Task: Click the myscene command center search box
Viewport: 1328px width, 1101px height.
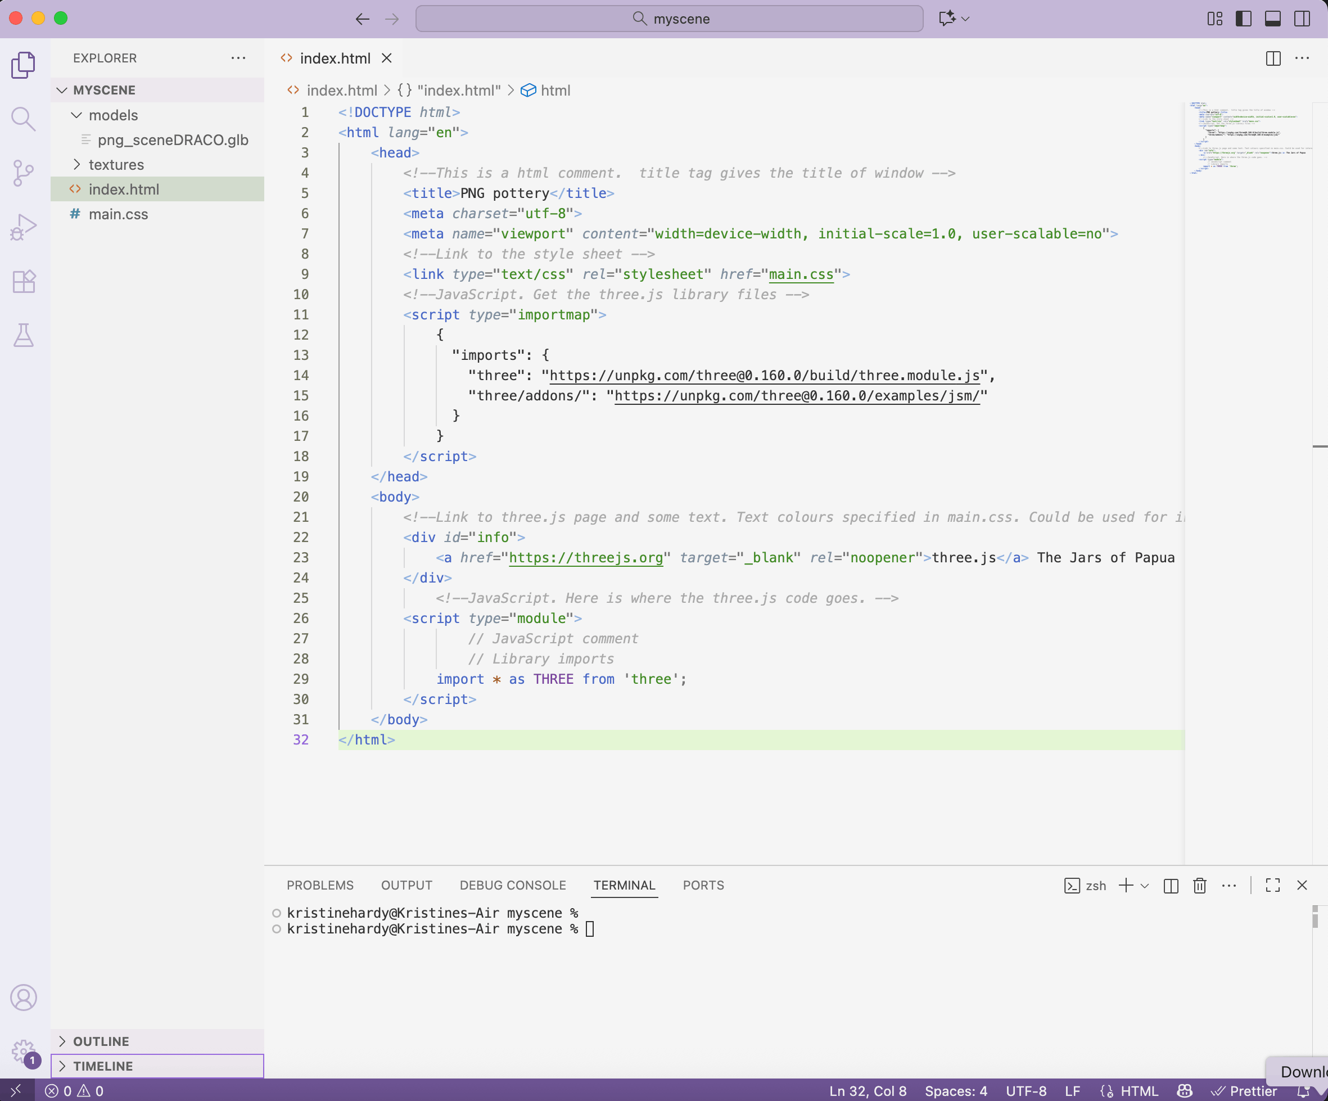Action: [x=669, y=19]
